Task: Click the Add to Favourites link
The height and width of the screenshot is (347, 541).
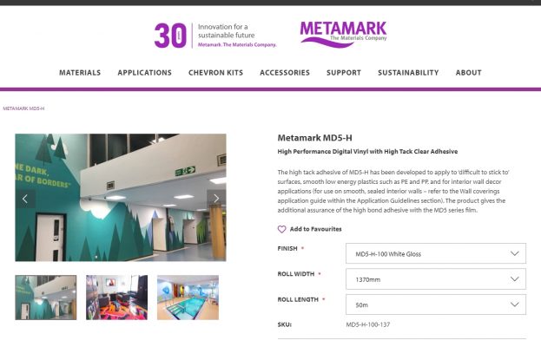Action: click(316, 229)
